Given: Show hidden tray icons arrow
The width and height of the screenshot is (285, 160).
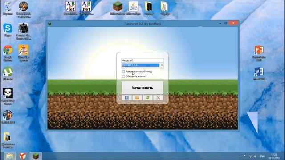Looking at the screenshot, I should (240, 156).
